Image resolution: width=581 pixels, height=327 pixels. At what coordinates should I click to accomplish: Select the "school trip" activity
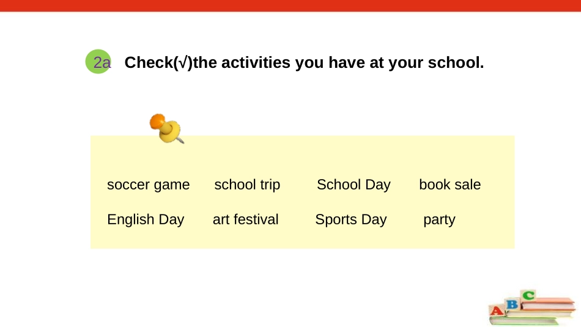247,185
